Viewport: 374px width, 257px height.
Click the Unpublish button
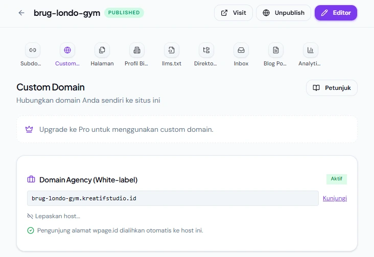coord(284,13)
